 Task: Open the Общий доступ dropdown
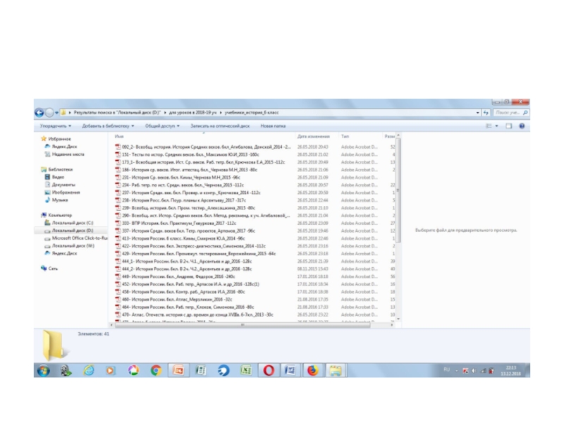[162, 126]
